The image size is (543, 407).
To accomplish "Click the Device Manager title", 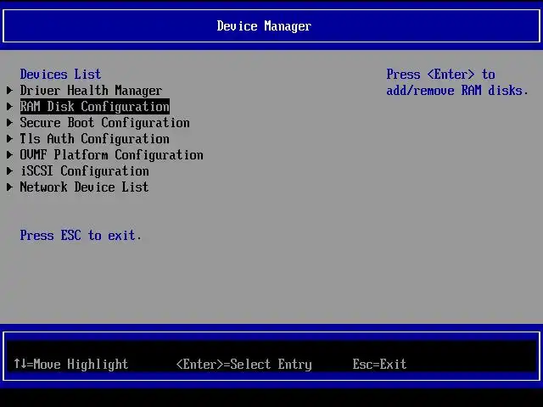I will click(x=264, y=26).
